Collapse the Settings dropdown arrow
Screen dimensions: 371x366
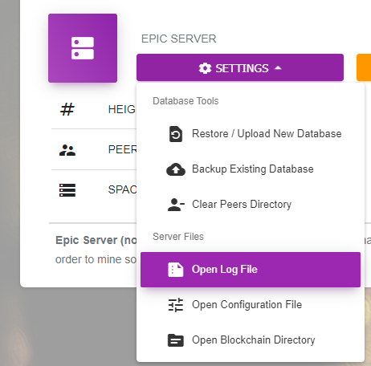click(278, 68)
